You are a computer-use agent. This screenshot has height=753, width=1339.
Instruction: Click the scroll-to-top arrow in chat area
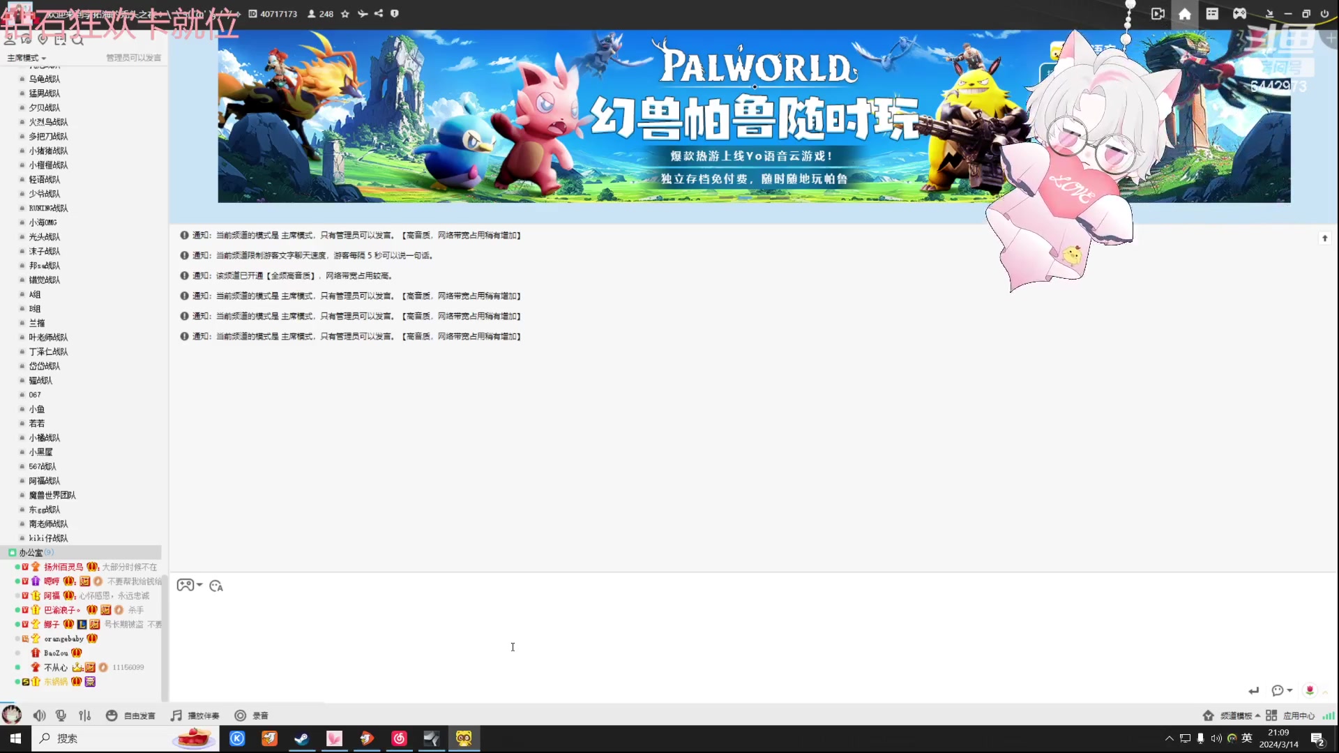1325,238
